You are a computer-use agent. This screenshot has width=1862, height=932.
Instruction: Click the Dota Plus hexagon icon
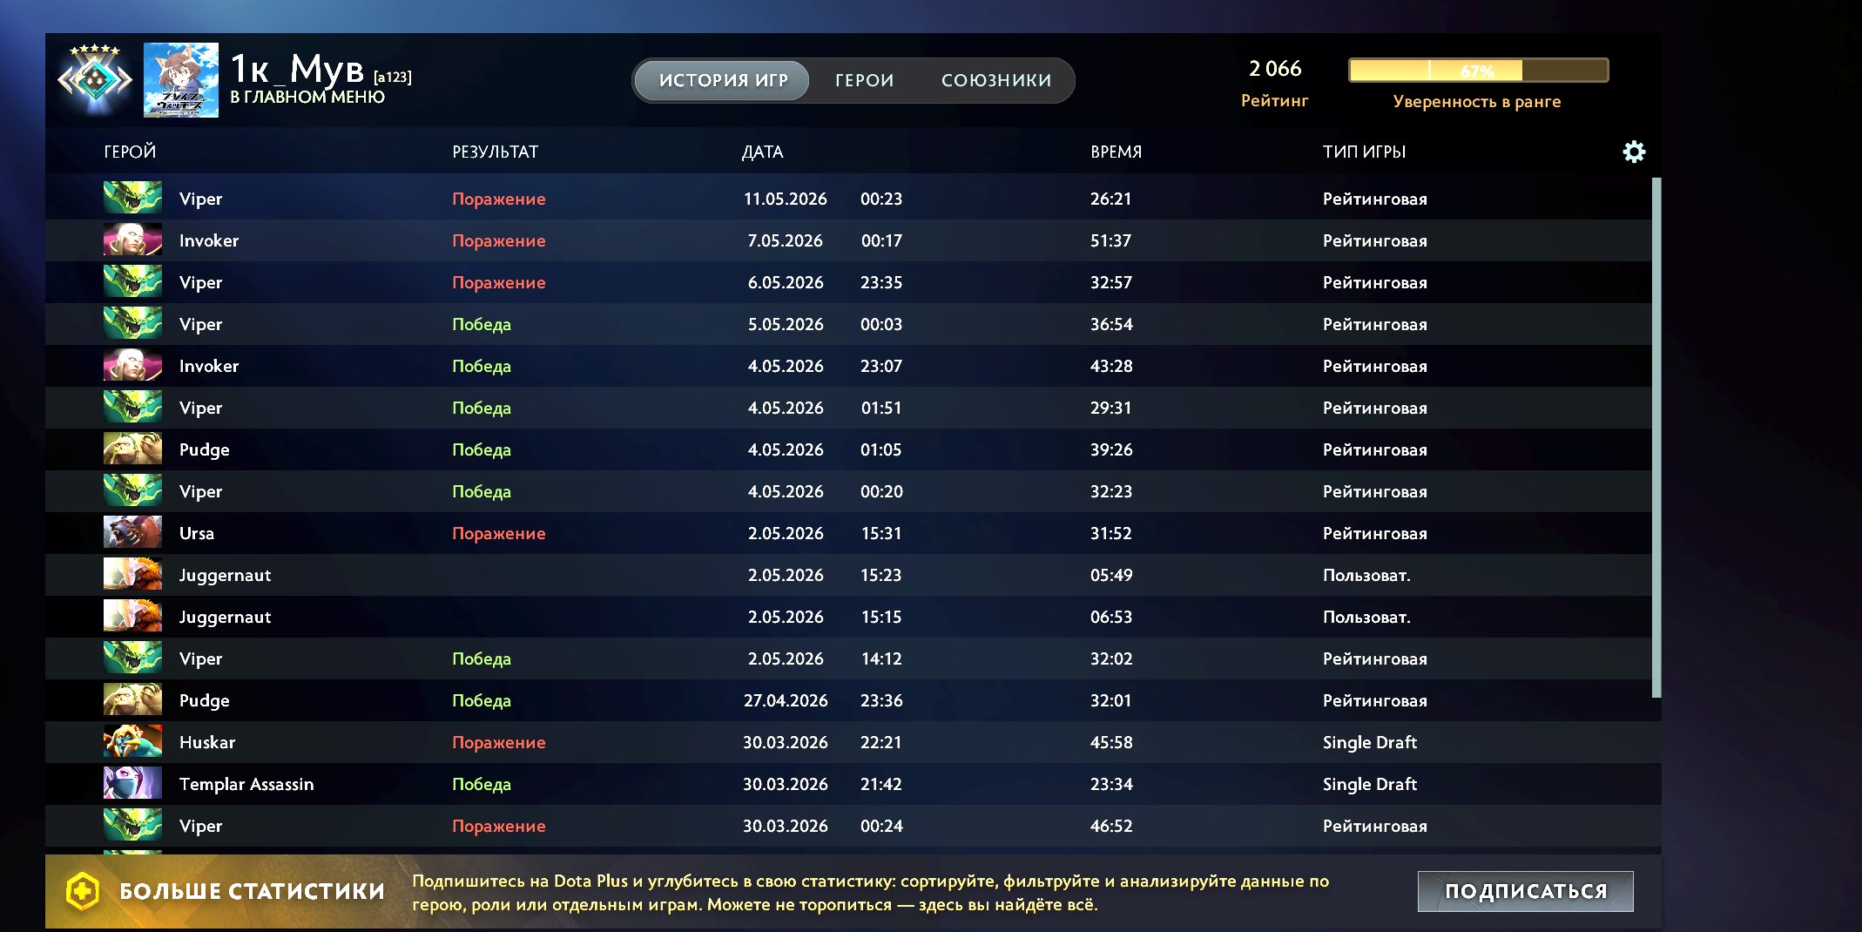[83, 891]
